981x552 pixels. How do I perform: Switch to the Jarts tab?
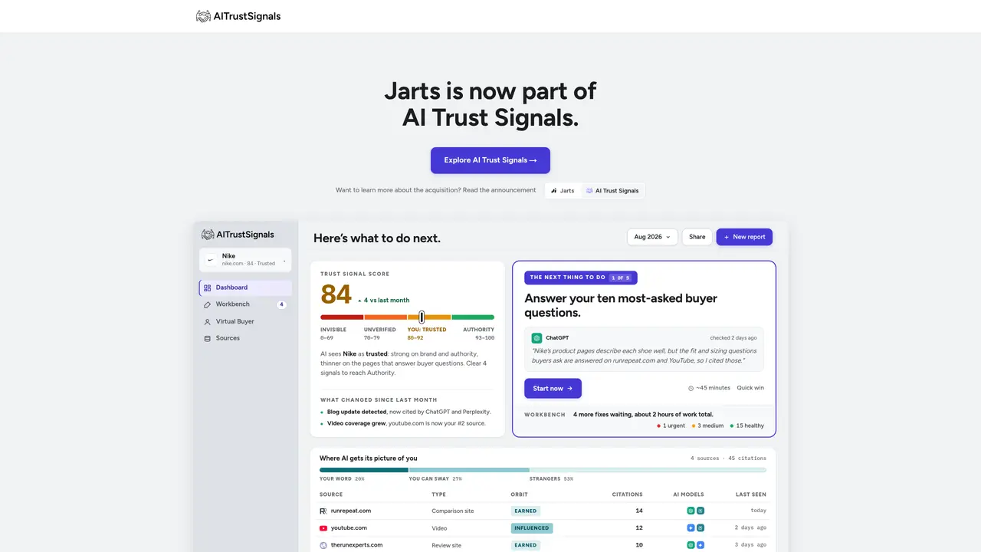[x=563, y=190]
